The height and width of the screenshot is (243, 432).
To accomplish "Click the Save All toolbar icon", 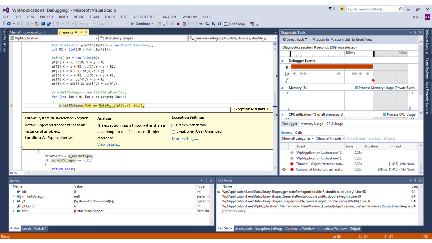I will click(x=49, y=24).
